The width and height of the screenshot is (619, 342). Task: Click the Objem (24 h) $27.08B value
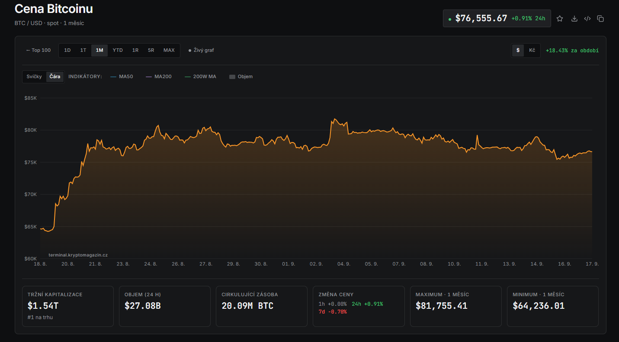tap(143, 306)
